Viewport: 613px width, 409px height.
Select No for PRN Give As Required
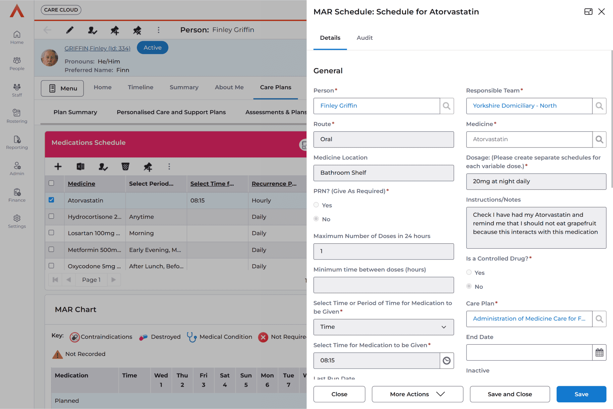point(316,219)
